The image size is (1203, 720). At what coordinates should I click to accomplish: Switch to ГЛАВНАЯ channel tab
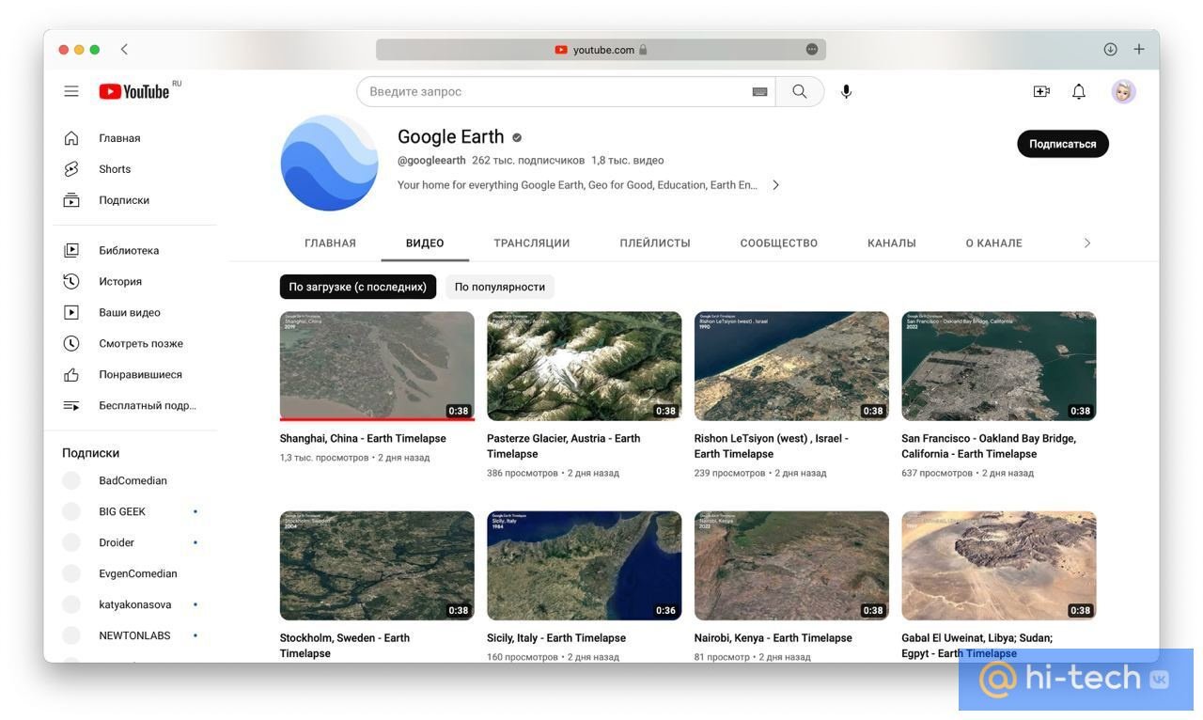click(330, 243)
